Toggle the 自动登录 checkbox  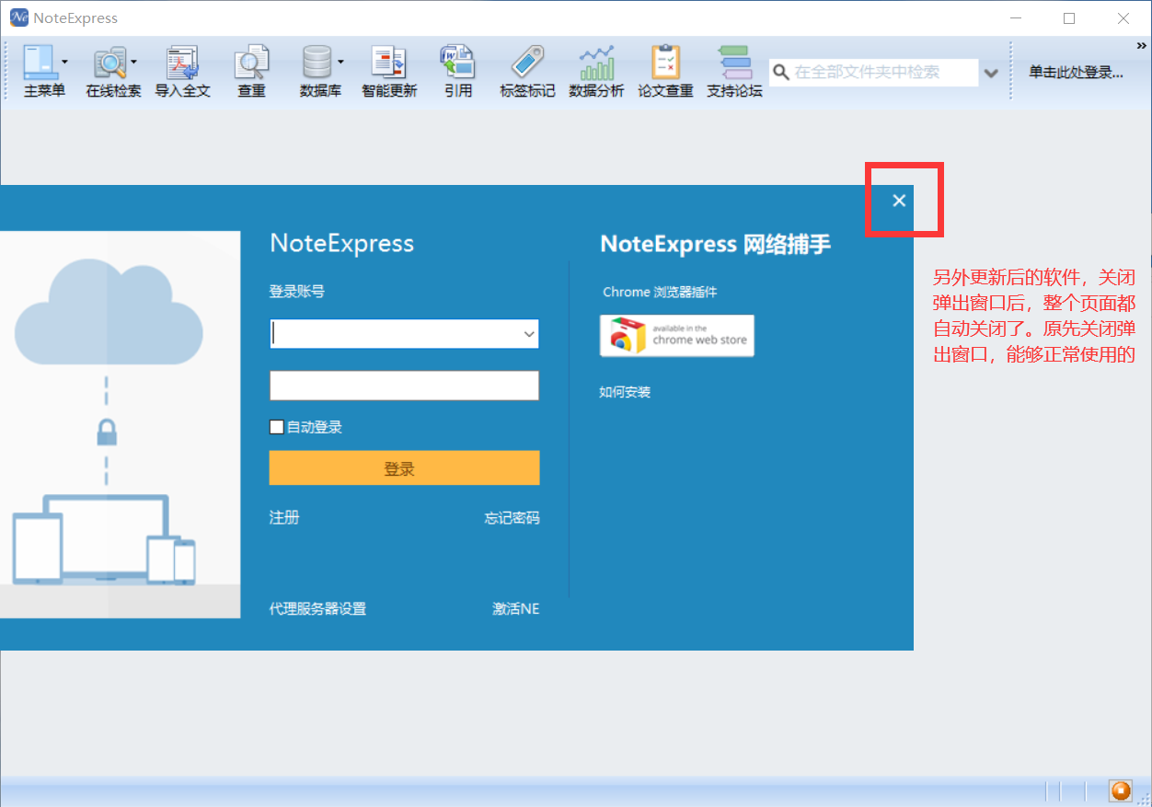tap(276, 427)
